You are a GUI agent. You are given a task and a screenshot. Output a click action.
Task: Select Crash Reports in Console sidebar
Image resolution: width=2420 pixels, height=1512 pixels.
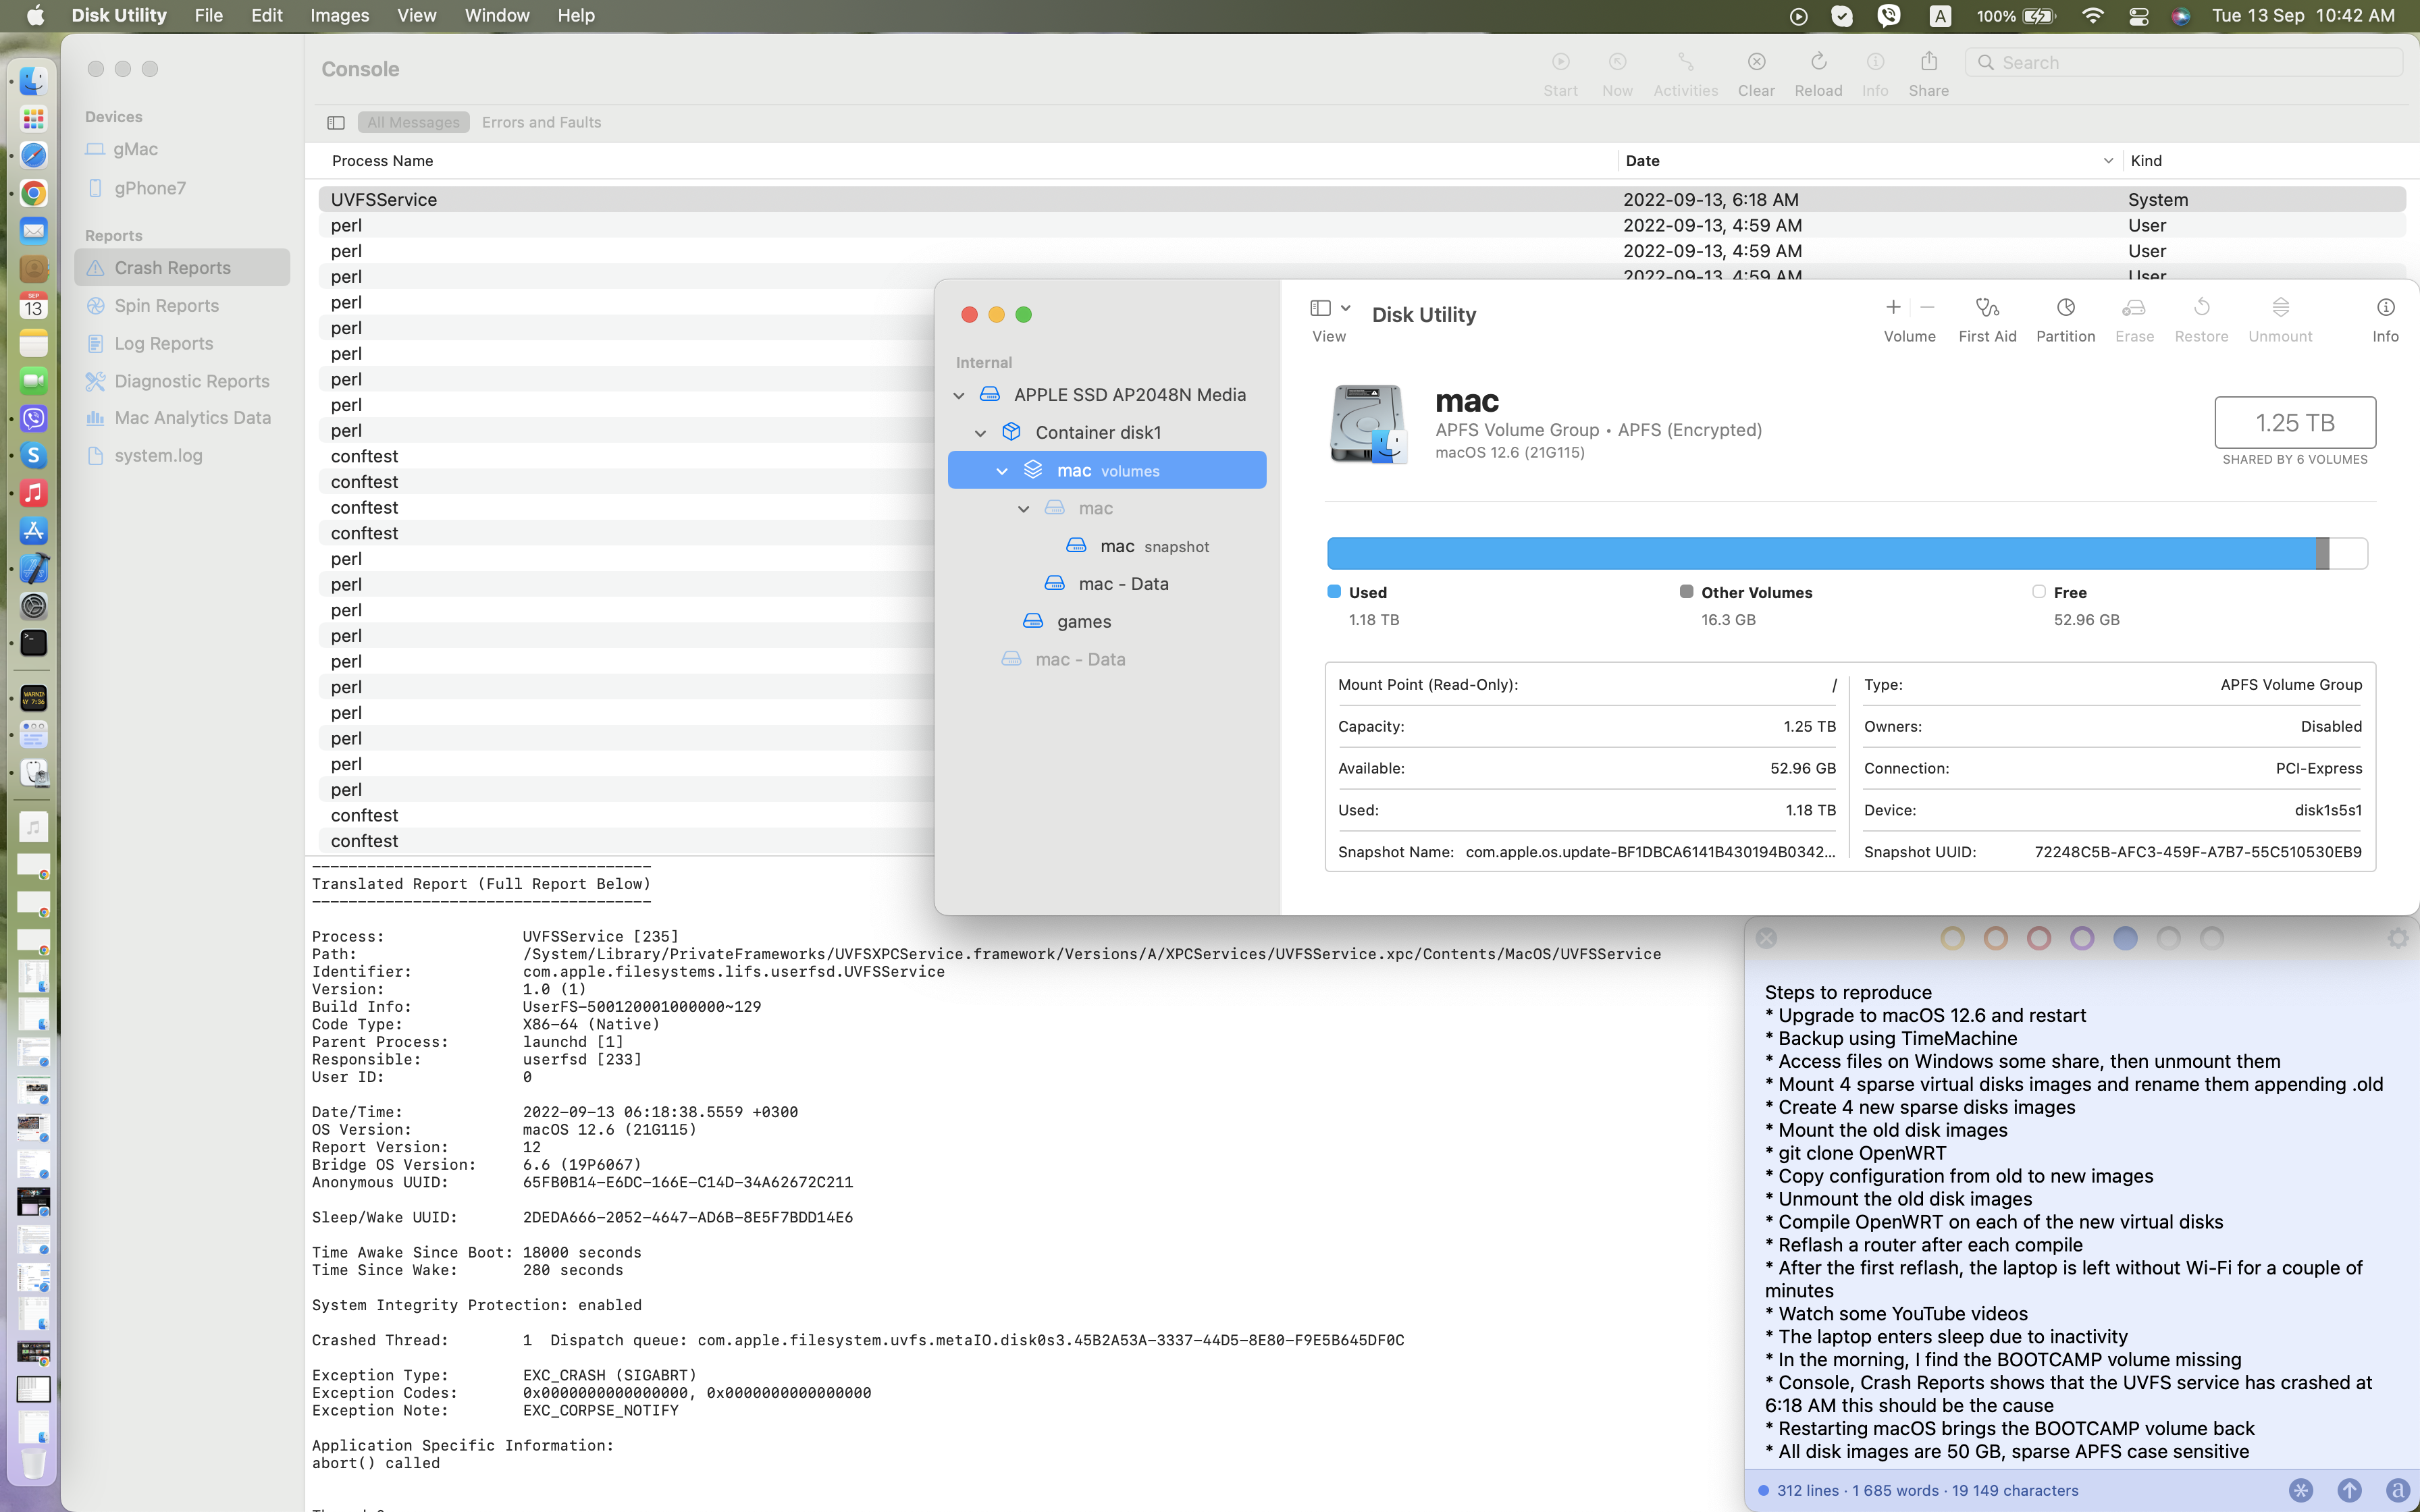coord(182,268)
